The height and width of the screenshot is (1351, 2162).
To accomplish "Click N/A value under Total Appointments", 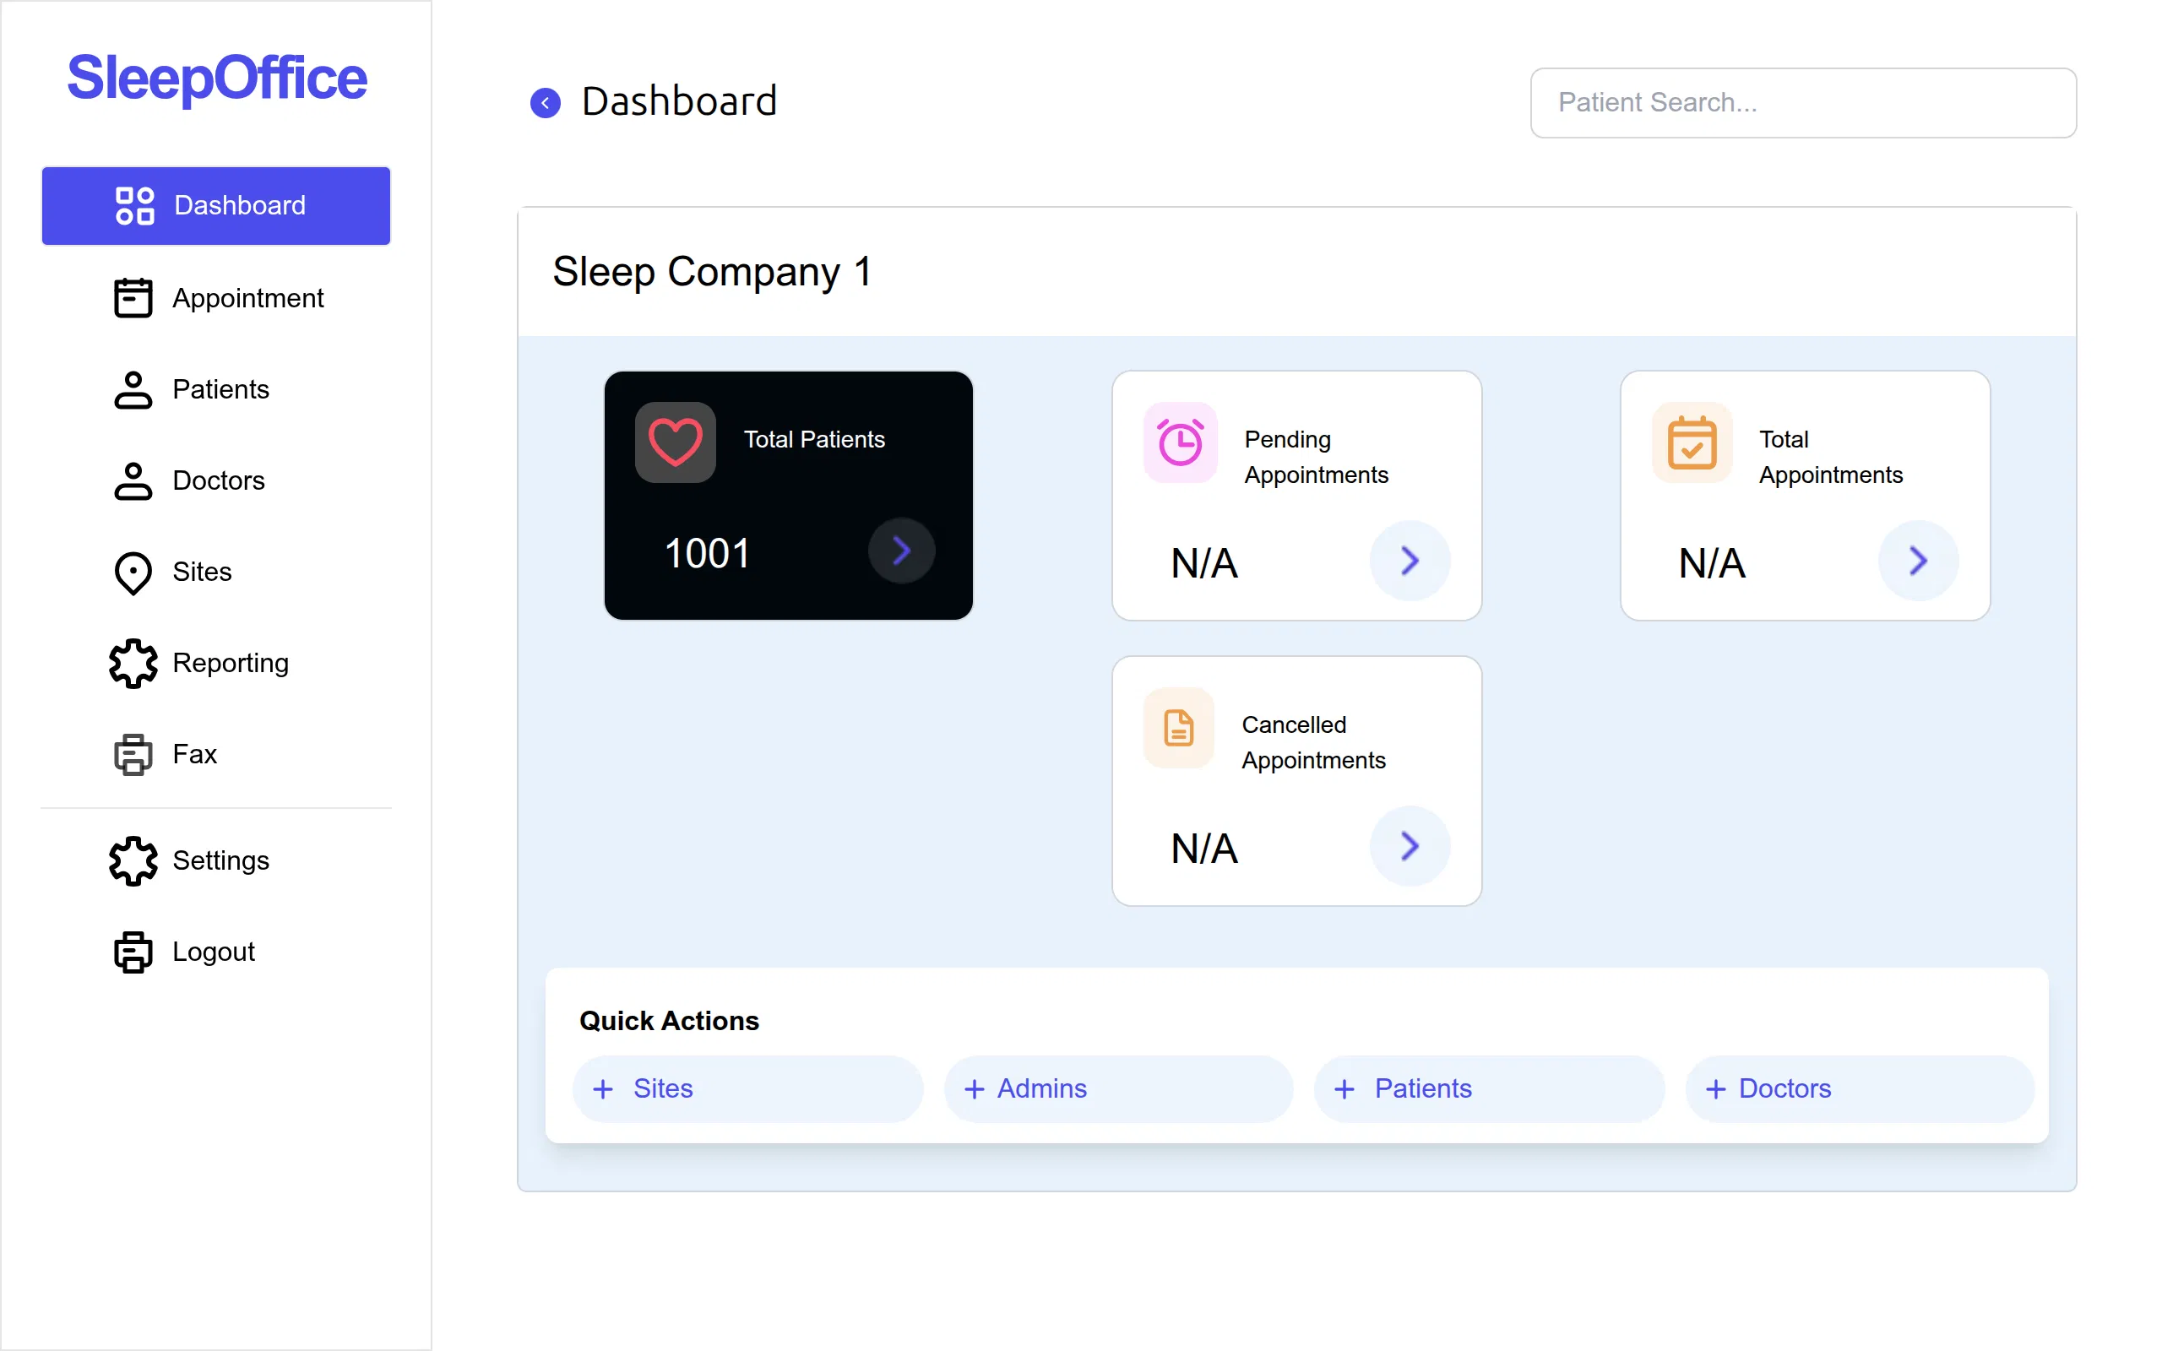I will [x=1712, y=564].
